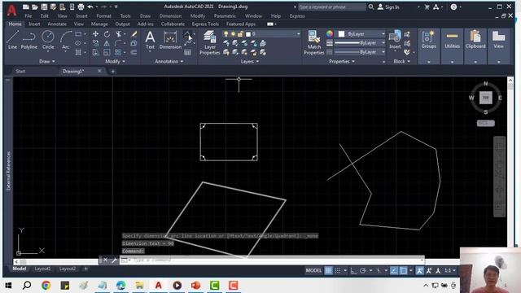The image size is (521, 293).
Task: Click the Array tool icon
Action: coord(118,52)
